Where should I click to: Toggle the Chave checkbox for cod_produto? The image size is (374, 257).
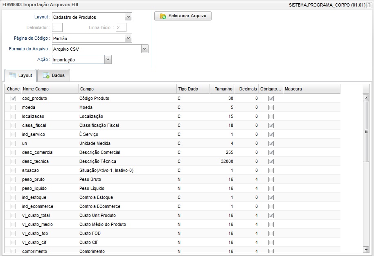[14, 99]
